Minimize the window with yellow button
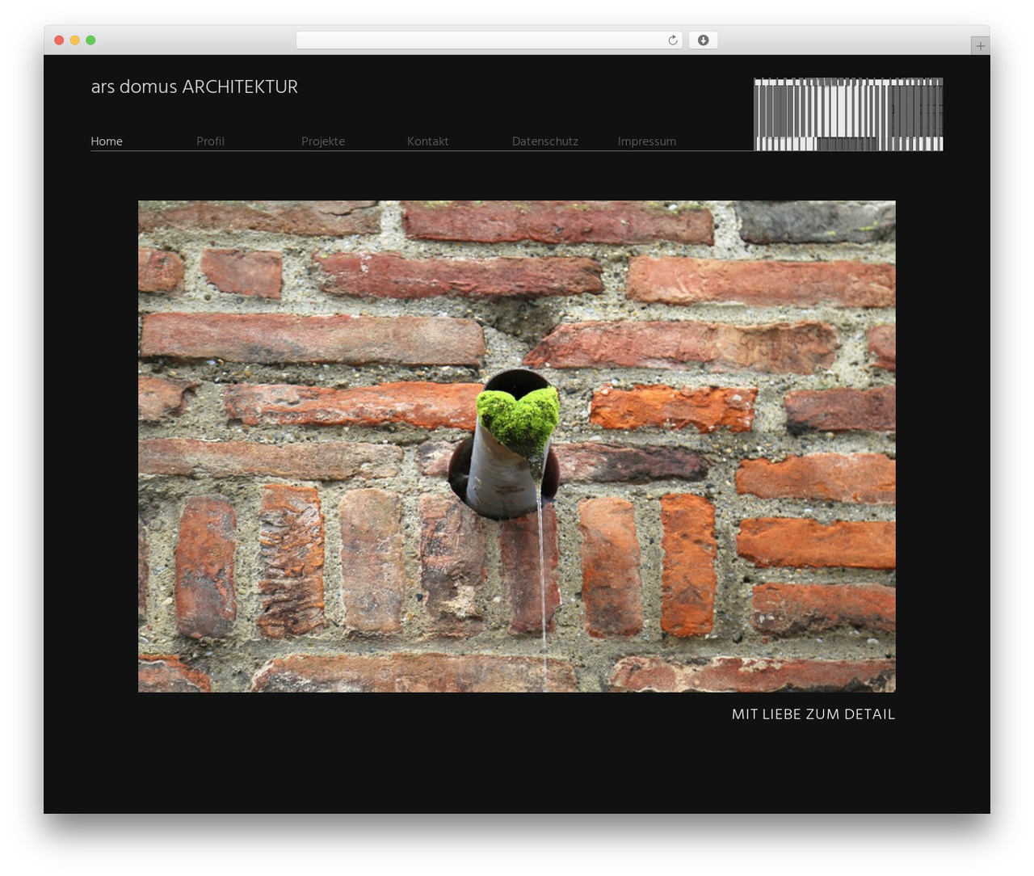The height and width of the screenshot is (876, 1034). coord(74,40)
